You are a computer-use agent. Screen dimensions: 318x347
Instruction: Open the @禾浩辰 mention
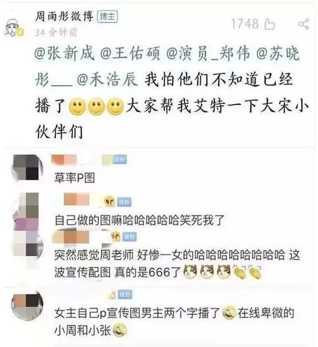107,80
